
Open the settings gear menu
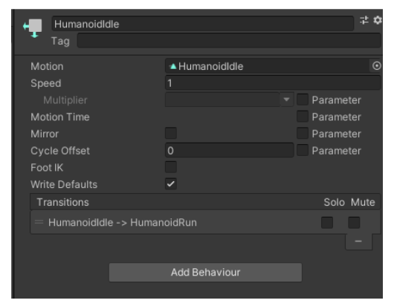click(x=378, y=20)
